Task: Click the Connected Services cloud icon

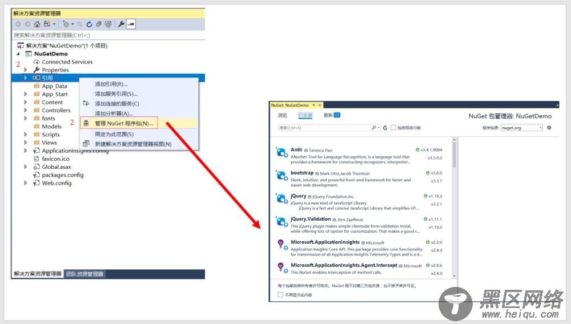Action: click(37, 62)
